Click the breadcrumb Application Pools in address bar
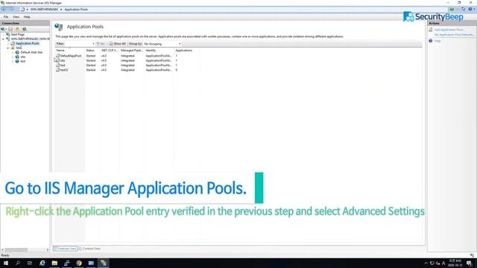Viewport: 477px width, 268px height. pos(76,10)
